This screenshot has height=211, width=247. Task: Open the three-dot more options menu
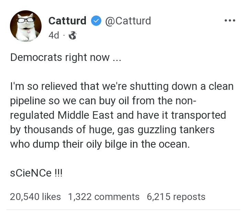[229, 21]
